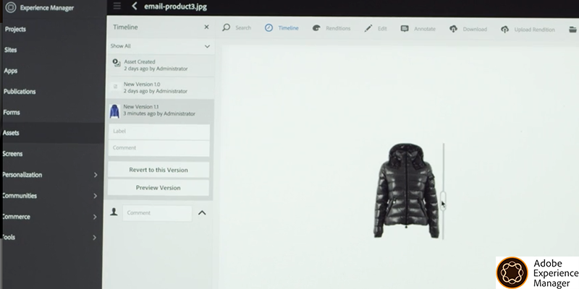Click the Preview Version button
Image resolution: width=579 pixels, height=289 pixels.
pyautogui.click(x=159, y=188)
